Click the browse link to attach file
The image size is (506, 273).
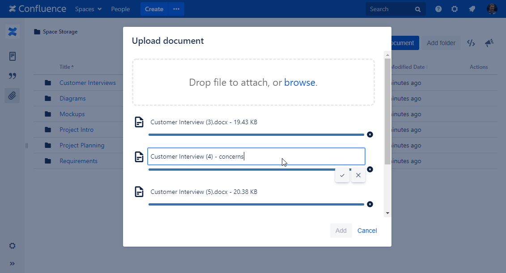(299, 82)
